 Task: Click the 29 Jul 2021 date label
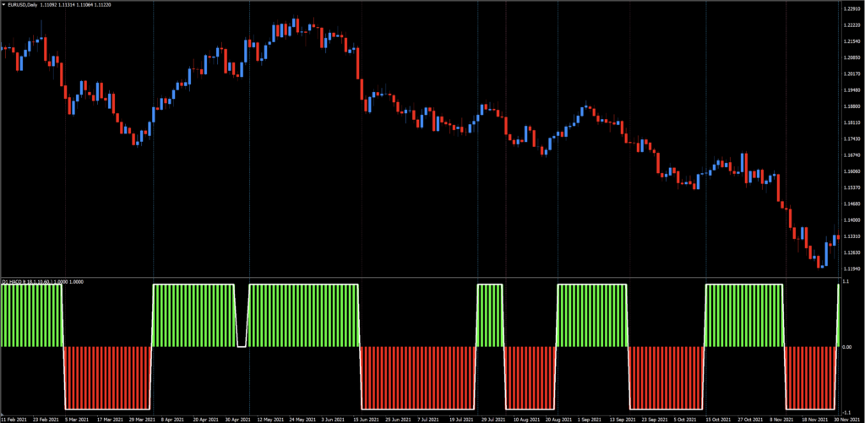[x=490, y=419]
